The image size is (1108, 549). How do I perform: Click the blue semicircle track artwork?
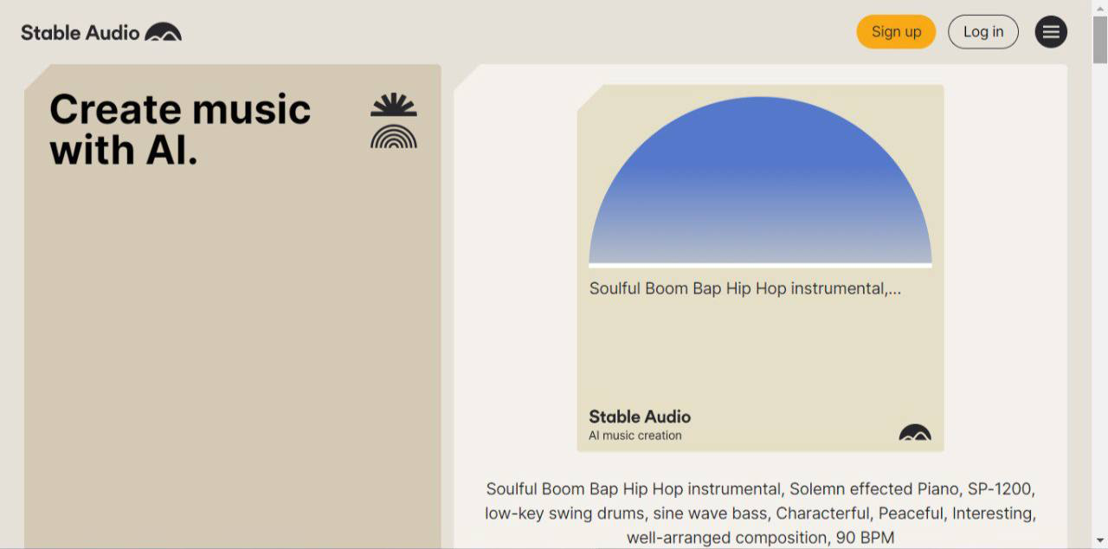point(760,182)
